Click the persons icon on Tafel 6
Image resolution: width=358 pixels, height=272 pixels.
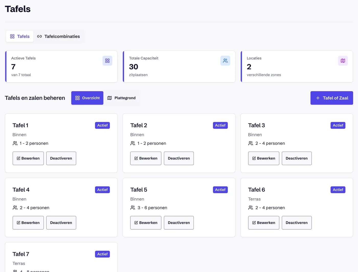pyautogui.click(x=251, y=208)
